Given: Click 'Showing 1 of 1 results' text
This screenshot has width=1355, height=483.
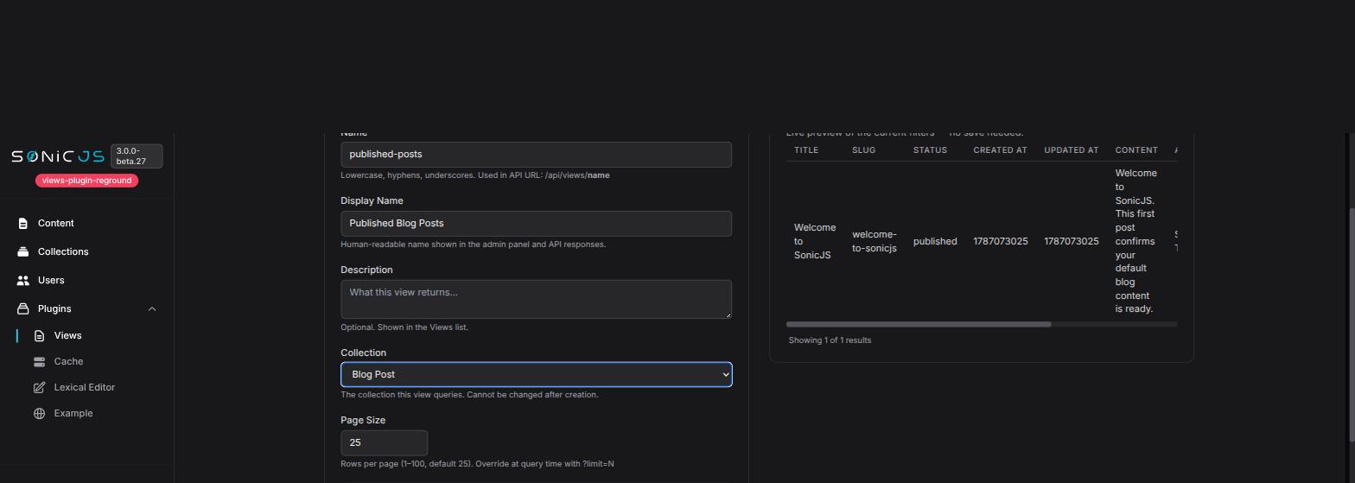Looking at the screenshot, I should (x=830, y=340).
